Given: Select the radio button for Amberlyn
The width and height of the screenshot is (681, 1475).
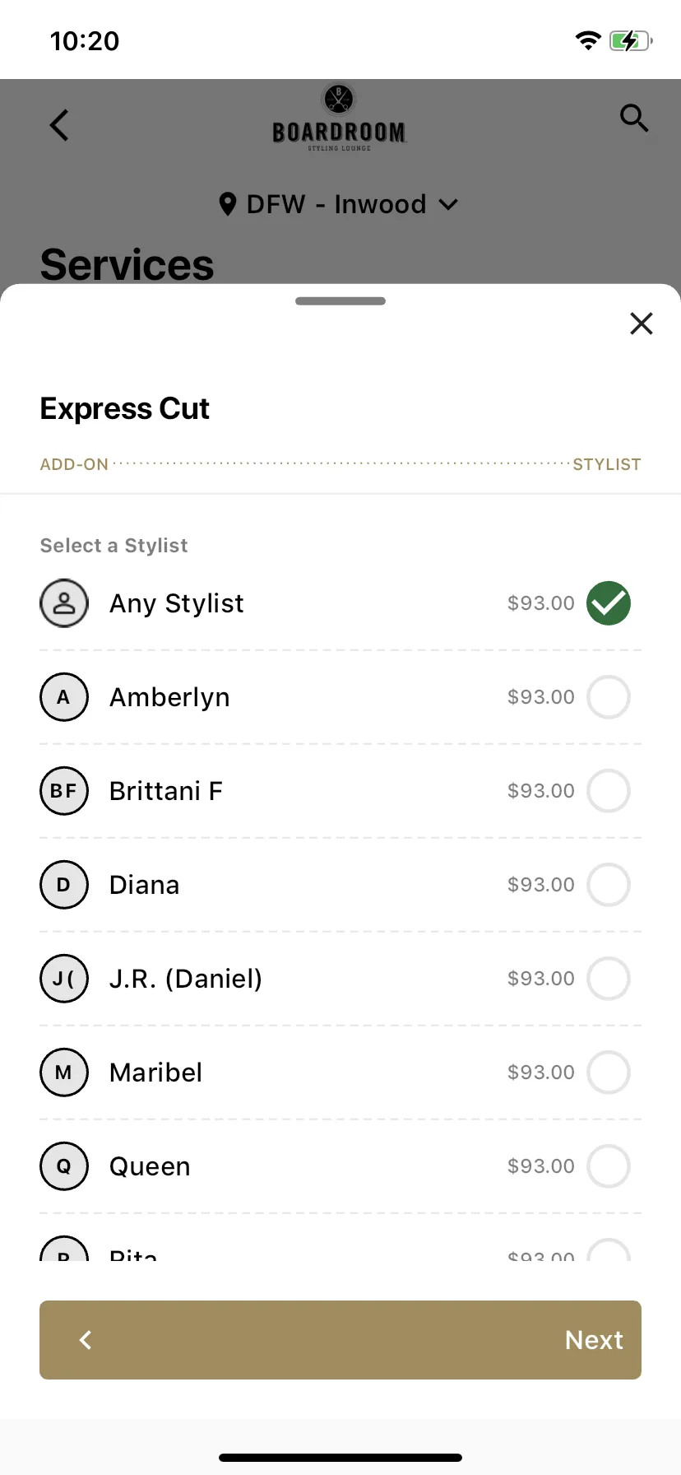Looking at the screenshot, I should click(x=609, y=697).
